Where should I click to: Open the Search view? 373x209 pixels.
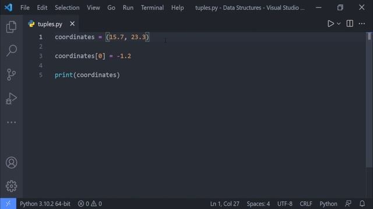click(x=11, y=51)
